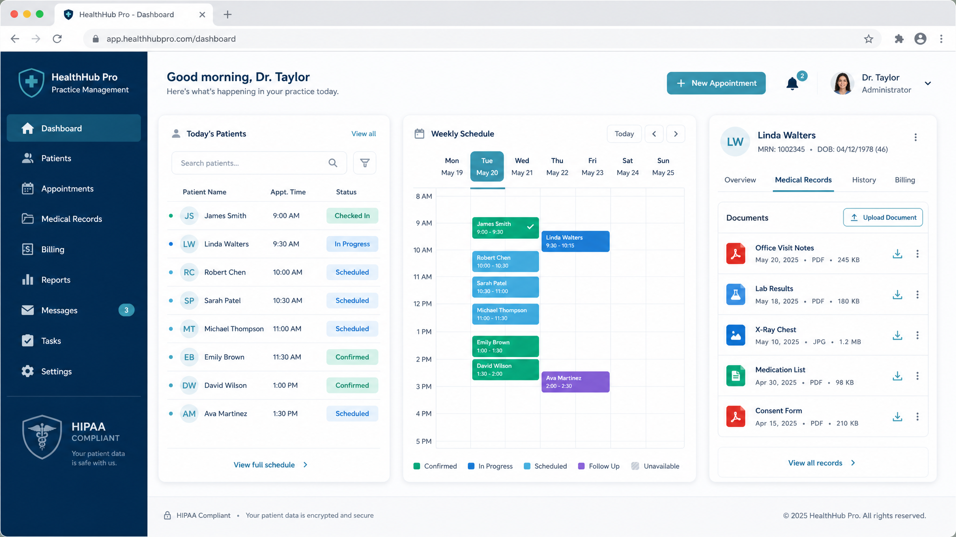Viewport: 956px width, 537px height.
Task: Select Wed May 21 in schedule
Action: coord(522,167)
